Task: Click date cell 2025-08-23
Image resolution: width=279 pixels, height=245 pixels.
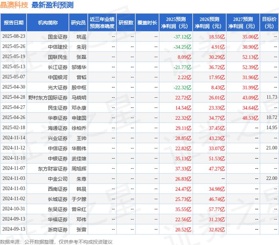Action: point(14,36)
